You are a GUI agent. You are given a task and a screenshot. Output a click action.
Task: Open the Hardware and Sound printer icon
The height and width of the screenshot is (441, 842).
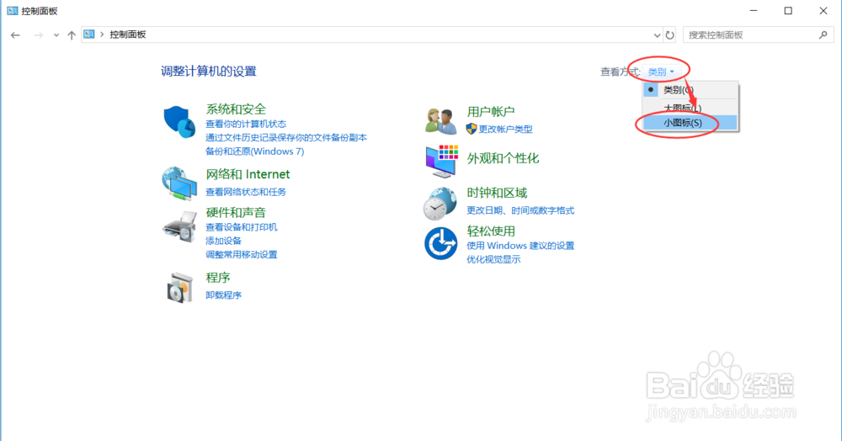[x=180, y=226]
